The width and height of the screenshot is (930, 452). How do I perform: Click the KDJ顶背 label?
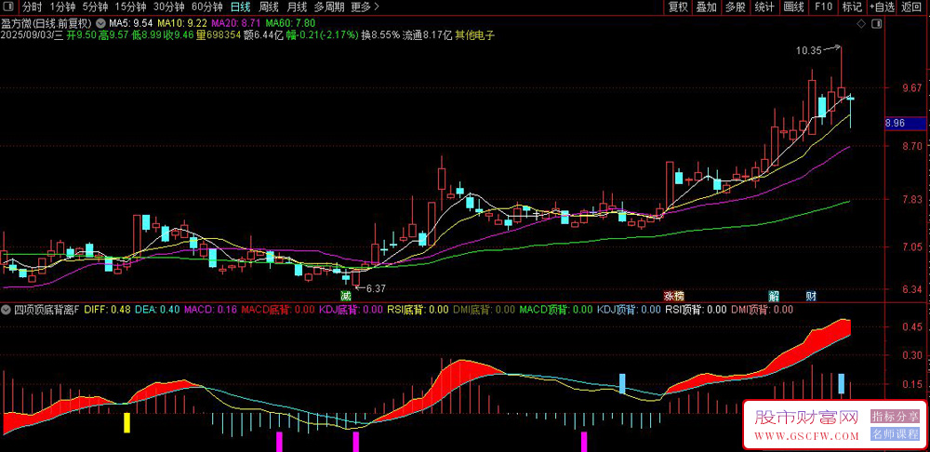click(629, 309)
